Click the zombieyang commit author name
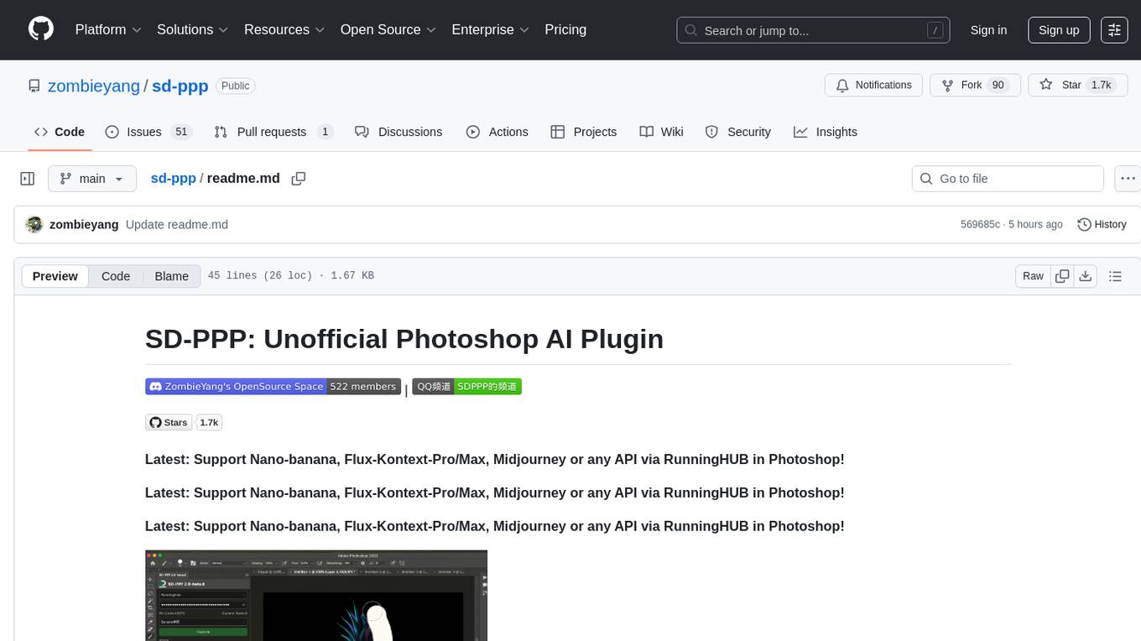1141x641 pixels. 84,224
